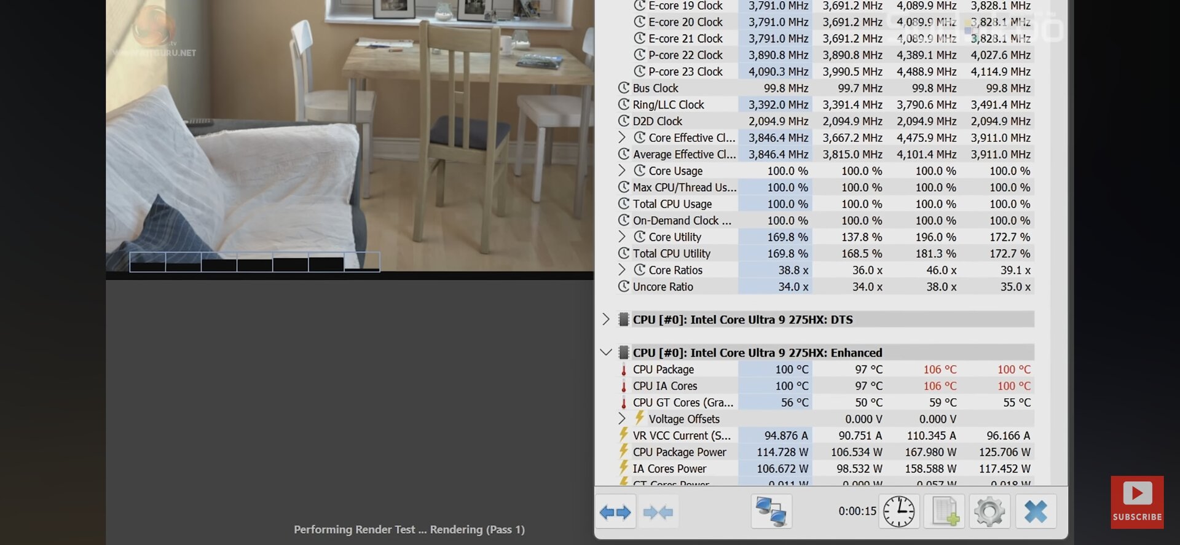The height and width of the screenshot is (545, 1180).
Task: Click the lightning icon beside VR VCC Current
Action: pyautogui.click(x=623, y=435)
